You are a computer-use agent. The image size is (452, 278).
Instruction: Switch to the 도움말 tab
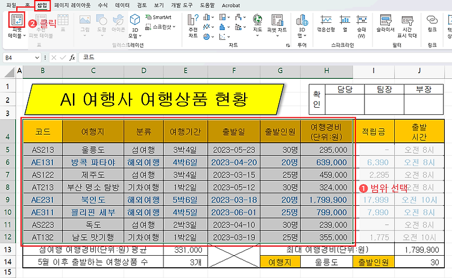[207, 5]
